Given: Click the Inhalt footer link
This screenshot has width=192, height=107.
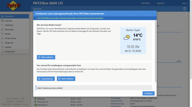Looking at the screenshot, I should tap(22, 99).
